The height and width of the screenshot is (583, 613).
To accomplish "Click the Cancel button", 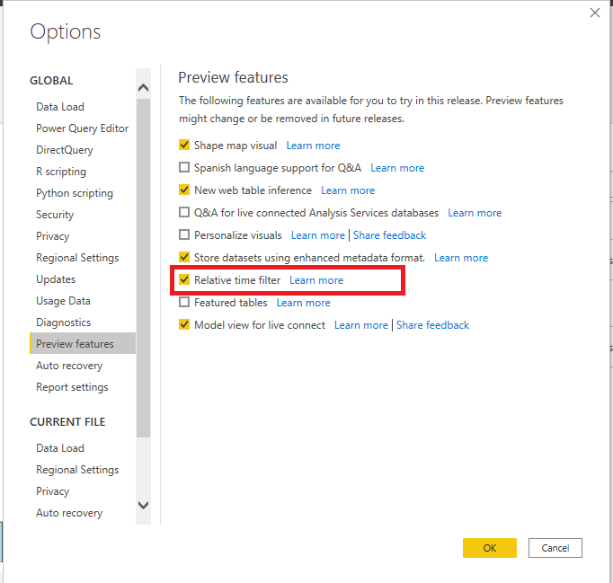I will 555,548.
